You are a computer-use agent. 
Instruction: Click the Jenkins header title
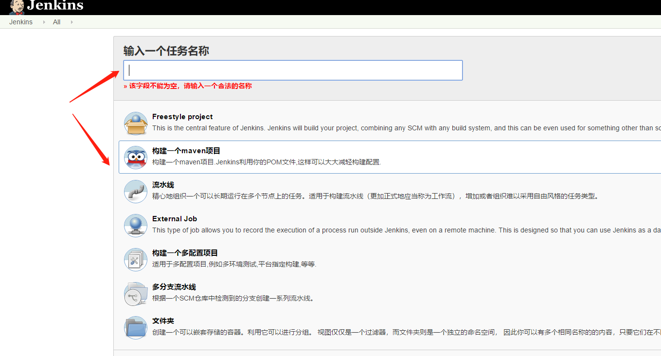click(55, 6)
